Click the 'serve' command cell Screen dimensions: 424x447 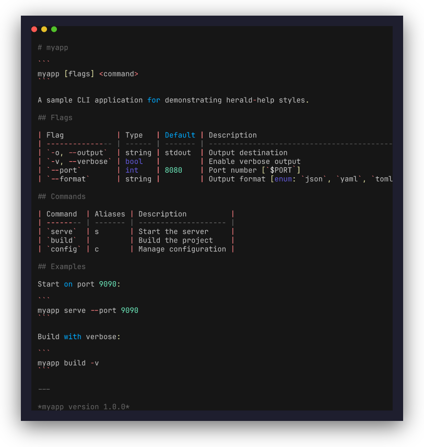tap(62, 232)
